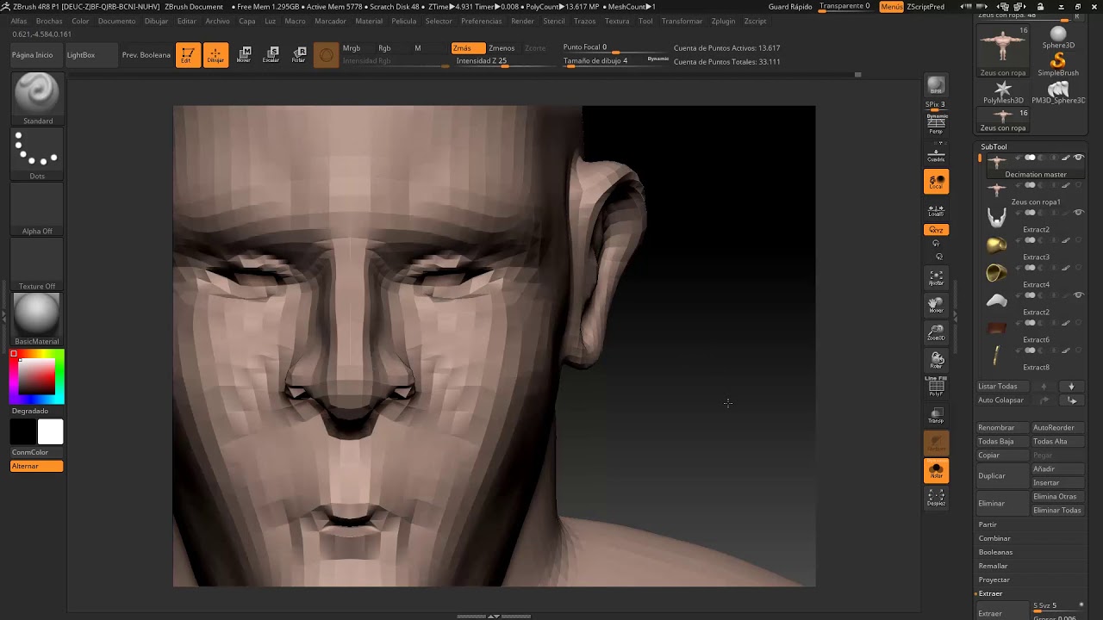The height and width of the screenshot is (620, 1103).
Task: Select the white secondary color swatch
Action: tap(50, 432)
